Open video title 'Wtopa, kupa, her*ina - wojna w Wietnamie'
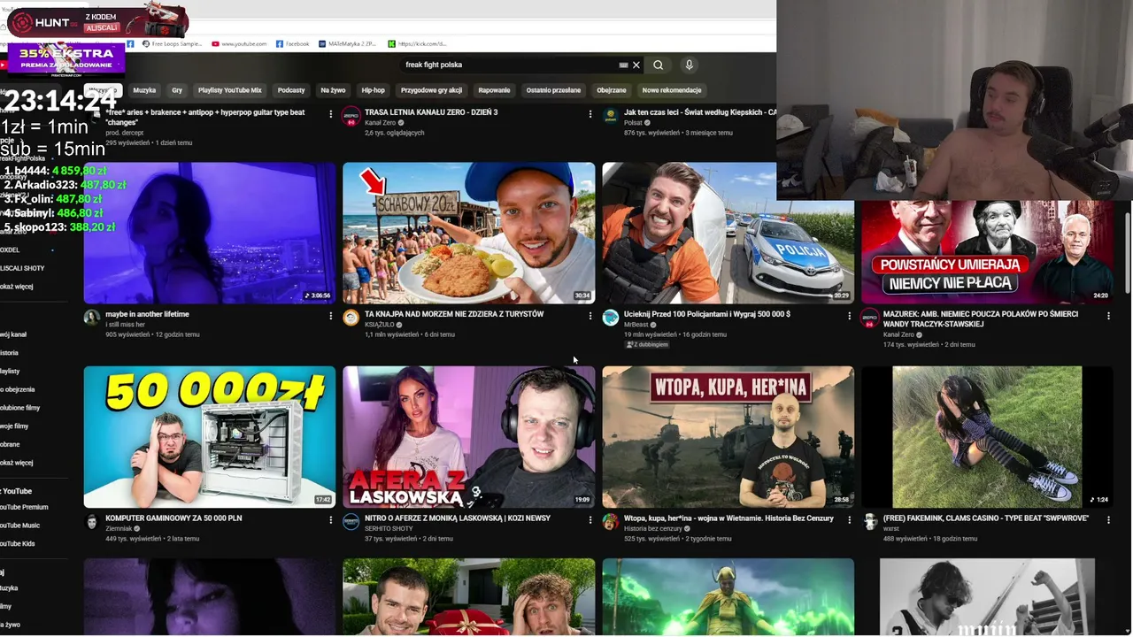 pos(728,518)
